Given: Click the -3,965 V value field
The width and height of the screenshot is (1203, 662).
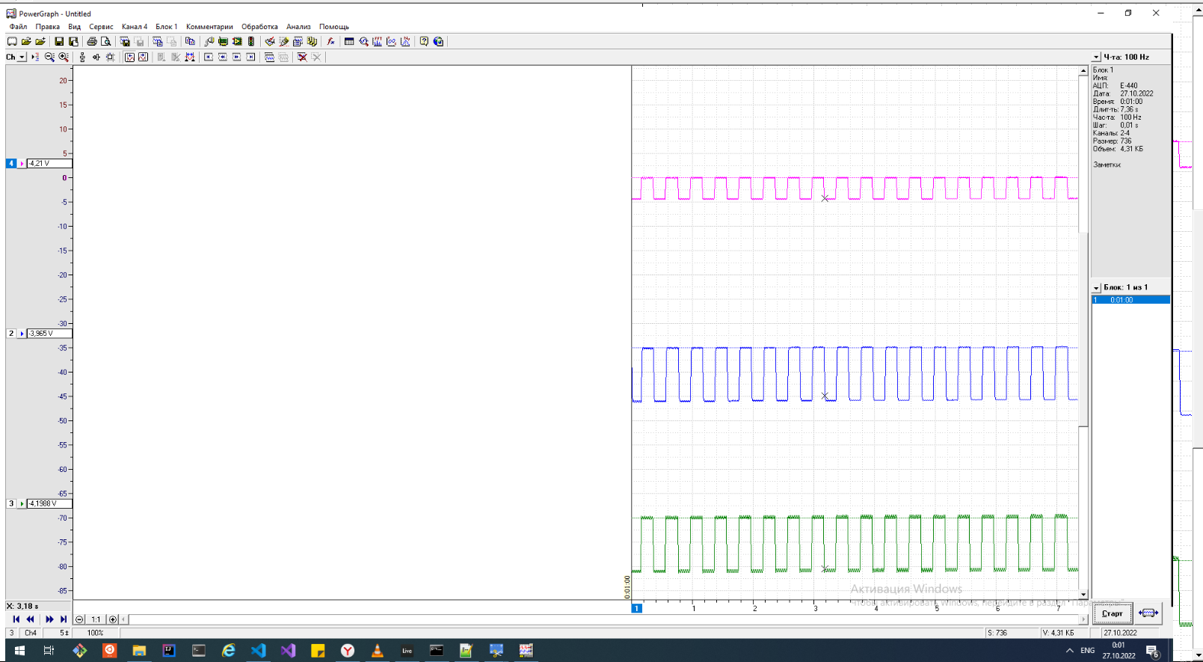Looking at the screenshot, I should click(49, 334).
